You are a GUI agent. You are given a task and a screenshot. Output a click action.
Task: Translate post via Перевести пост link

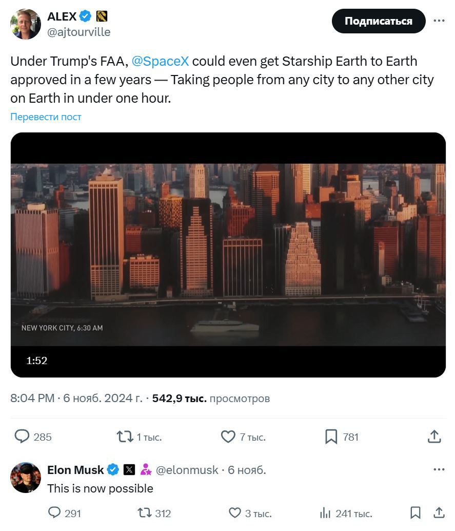[x=46, y=117]
